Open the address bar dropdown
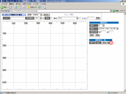 click(x=111, y=11)
